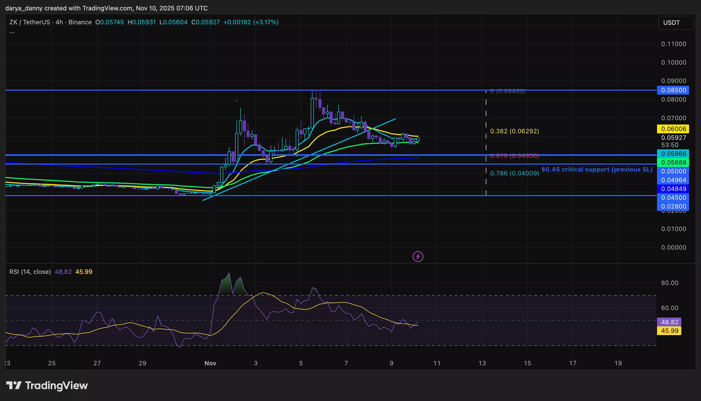
Task: Open the "..." legend more options
Action: (12, 32)
